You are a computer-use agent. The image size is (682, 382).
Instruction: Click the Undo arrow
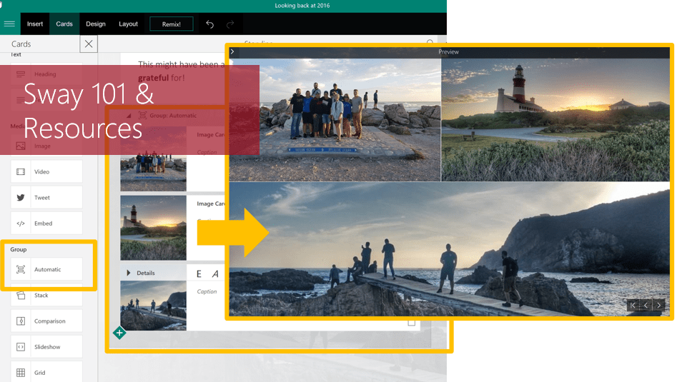click(x=209, y=24)
